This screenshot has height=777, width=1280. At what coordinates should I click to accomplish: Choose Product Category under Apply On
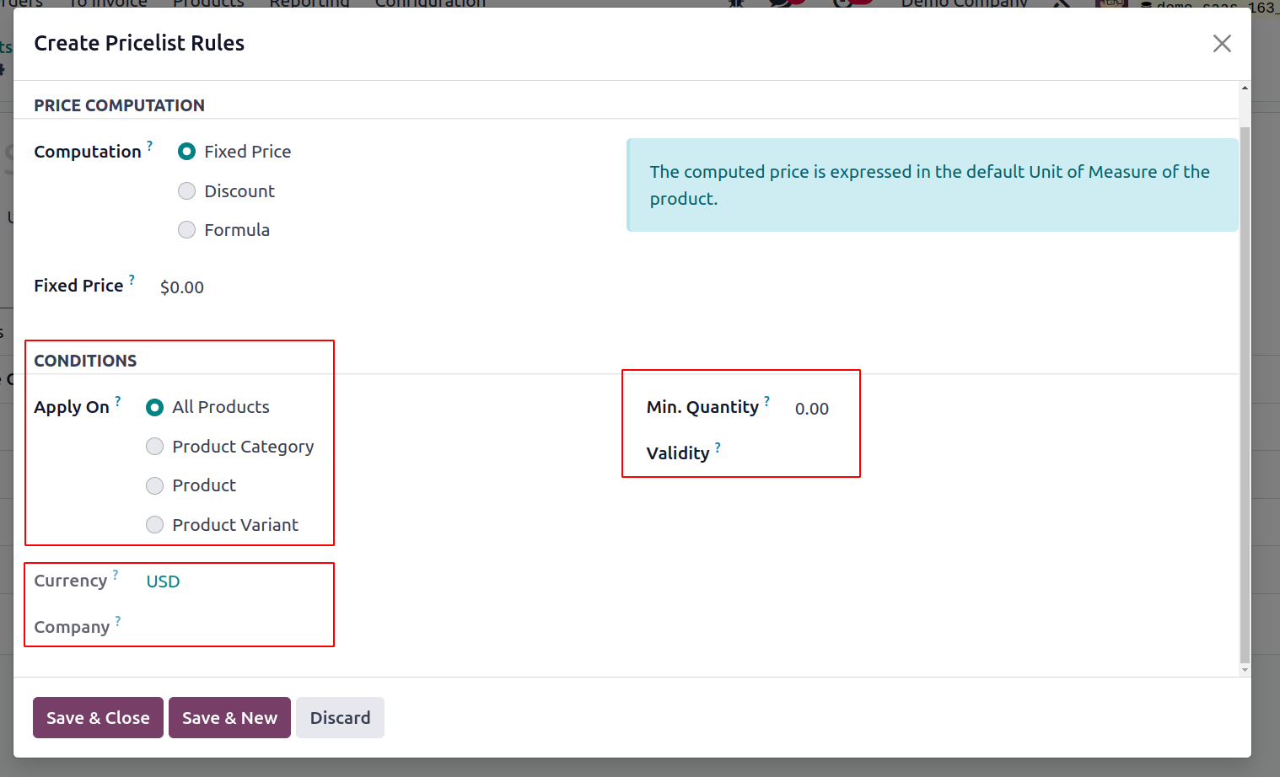229,447
